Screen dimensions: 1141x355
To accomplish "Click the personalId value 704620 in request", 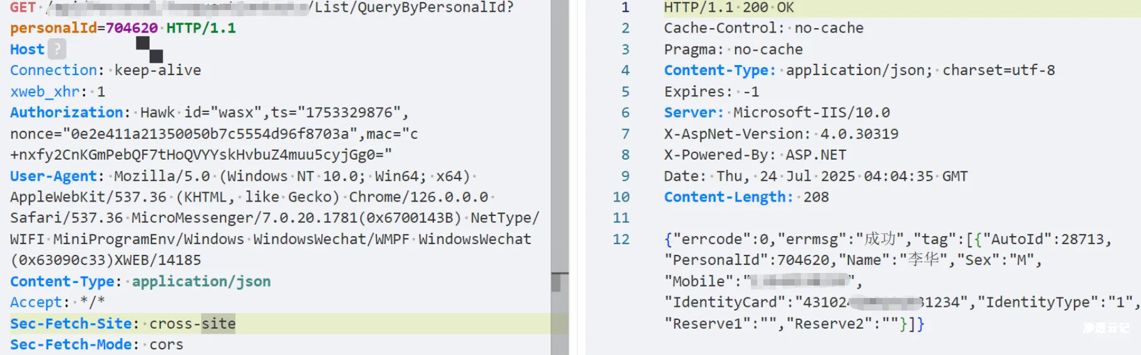I will pyautogui.click(x=132, y=28).
